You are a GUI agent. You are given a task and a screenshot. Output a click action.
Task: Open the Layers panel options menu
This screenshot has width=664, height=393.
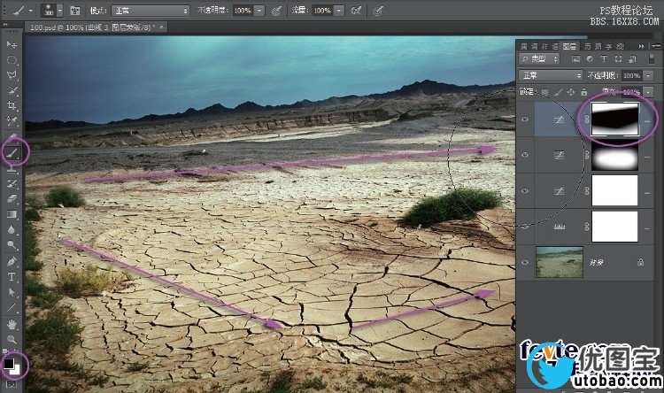click(x=657, y=46)
